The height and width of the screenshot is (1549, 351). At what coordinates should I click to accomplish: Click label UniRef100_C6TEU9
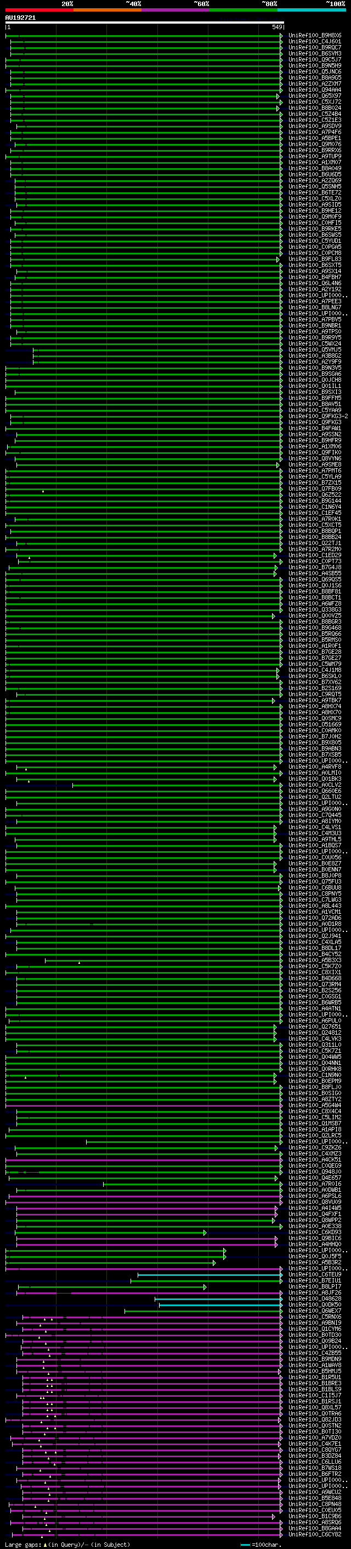pos(315,1274)
